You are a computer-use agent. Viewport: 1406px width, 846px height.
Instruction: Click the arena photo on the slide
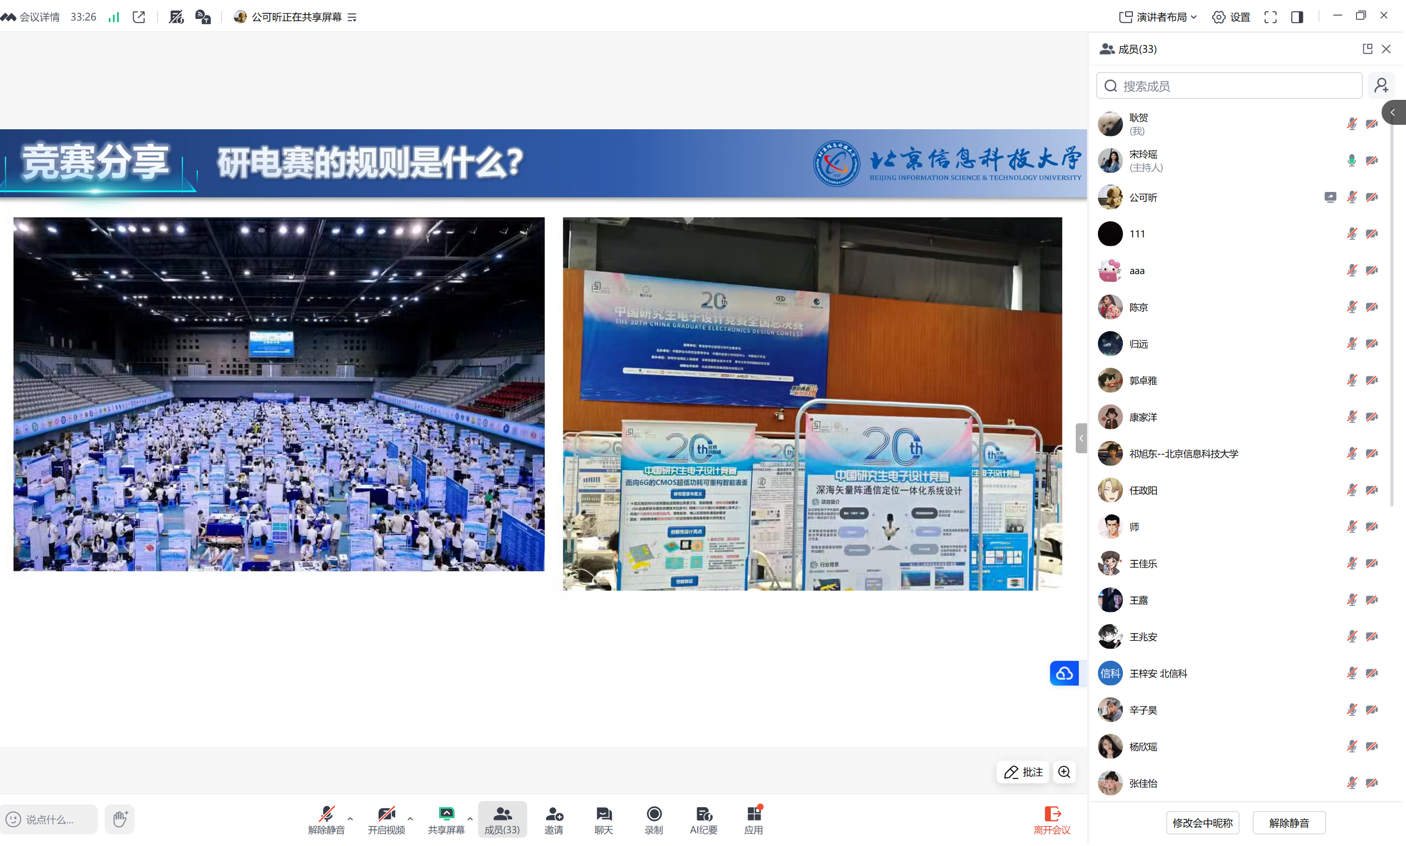pyautogui.click(x=279, y=394)
